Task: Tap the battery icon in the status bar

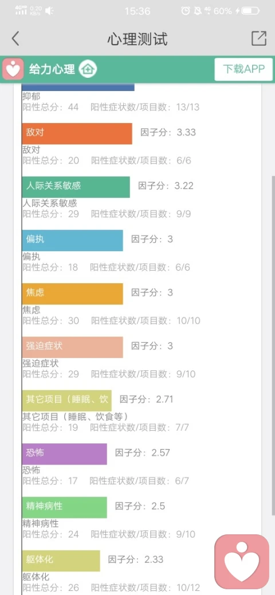Action: (x=251, y=11)
